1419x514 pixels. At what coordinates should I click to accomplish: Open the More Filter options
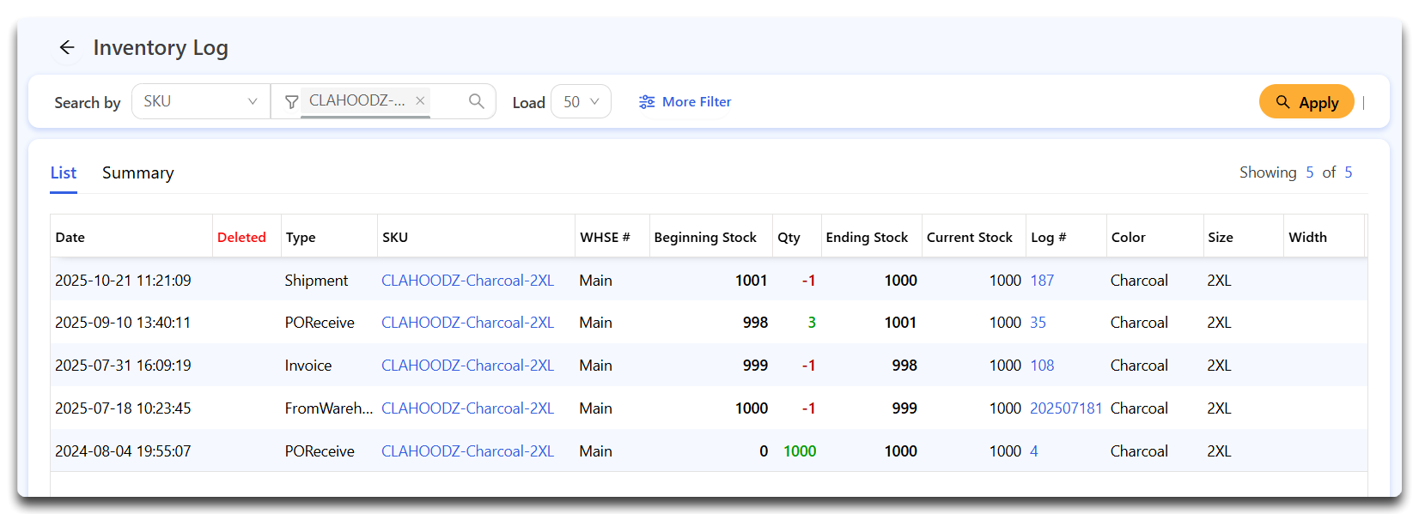(685, 102)
